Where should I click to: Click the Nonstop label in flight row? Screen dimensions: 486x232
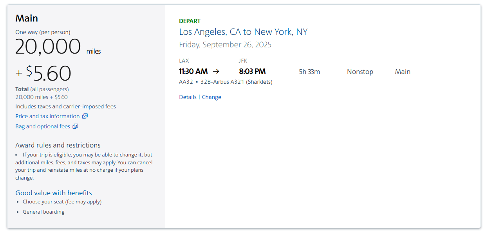[x=360, y=72]
